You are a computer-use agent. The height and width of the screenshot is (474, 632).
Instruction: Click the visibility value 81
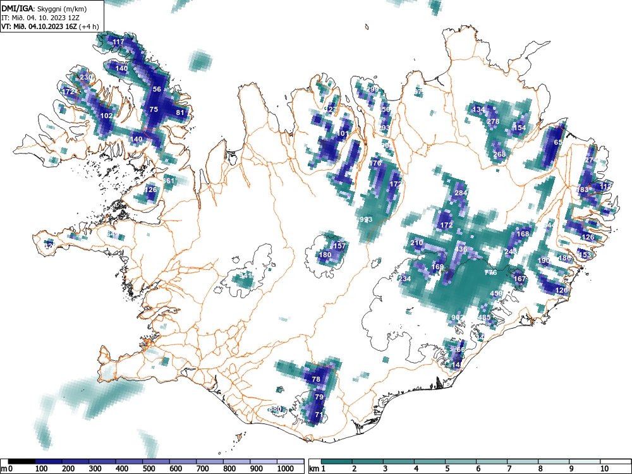pyautogui.click(x=180, y=112)
